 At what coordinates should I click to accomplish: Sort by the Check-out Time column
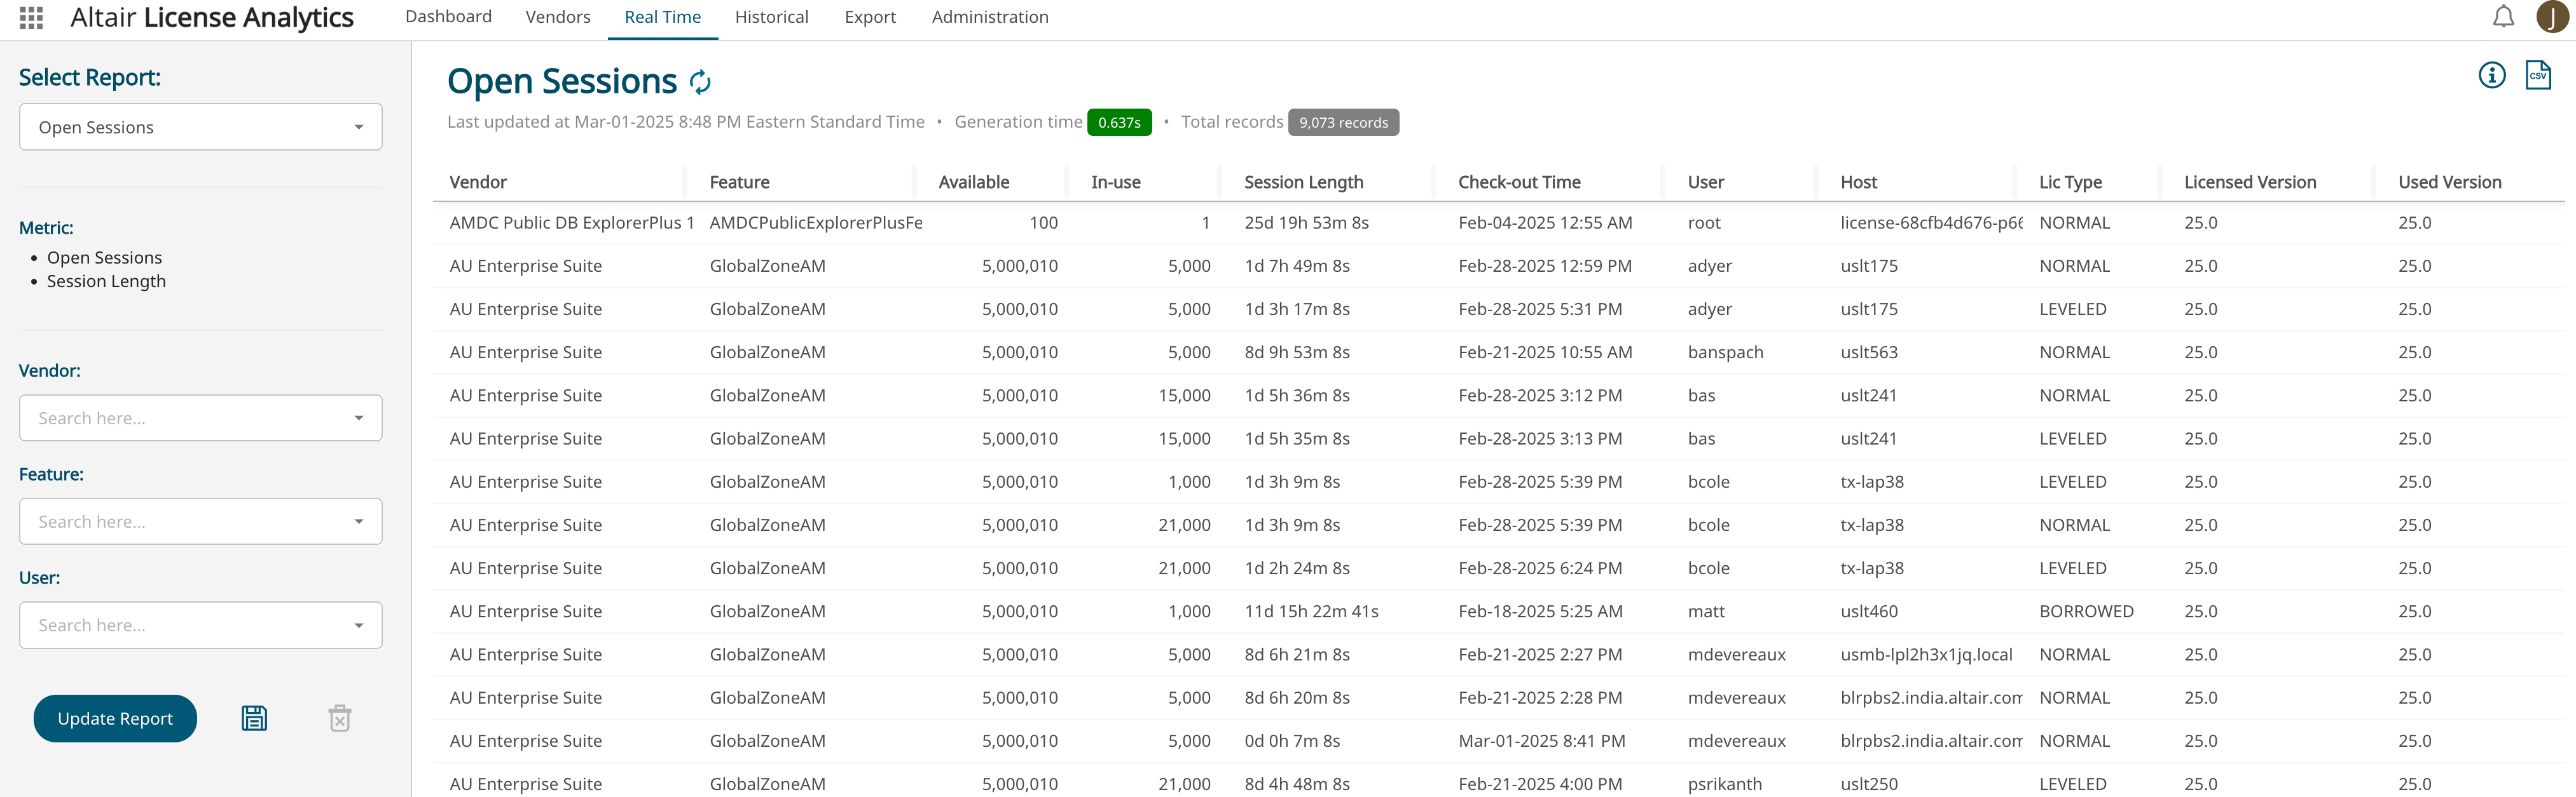pos(1518,182)
